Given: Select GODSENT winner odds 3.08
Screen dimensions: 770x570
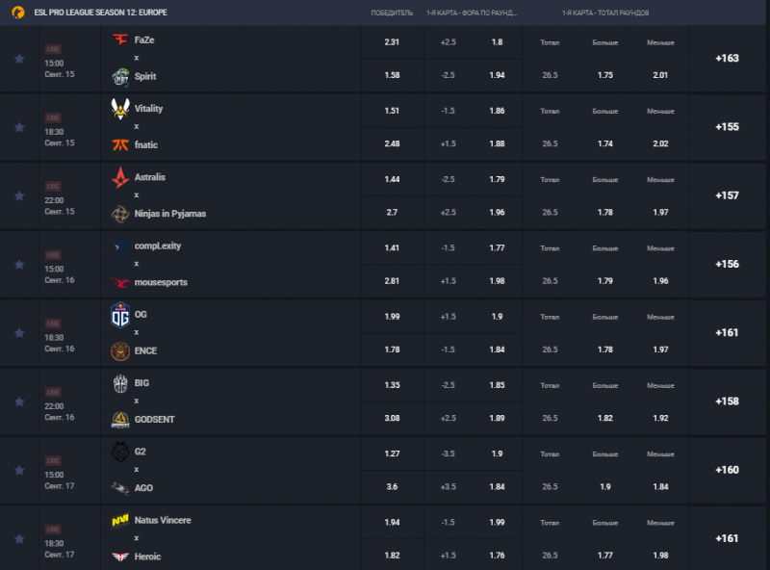Looking at the screenshot, I should (392, 418).
